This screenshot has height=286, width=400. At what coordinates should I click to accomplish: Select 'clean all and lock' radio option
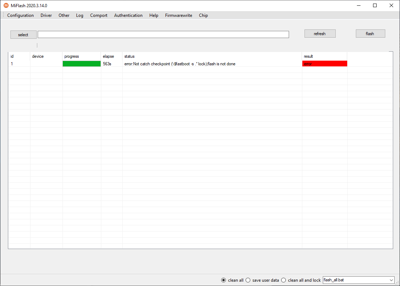[x=283, y=280]
